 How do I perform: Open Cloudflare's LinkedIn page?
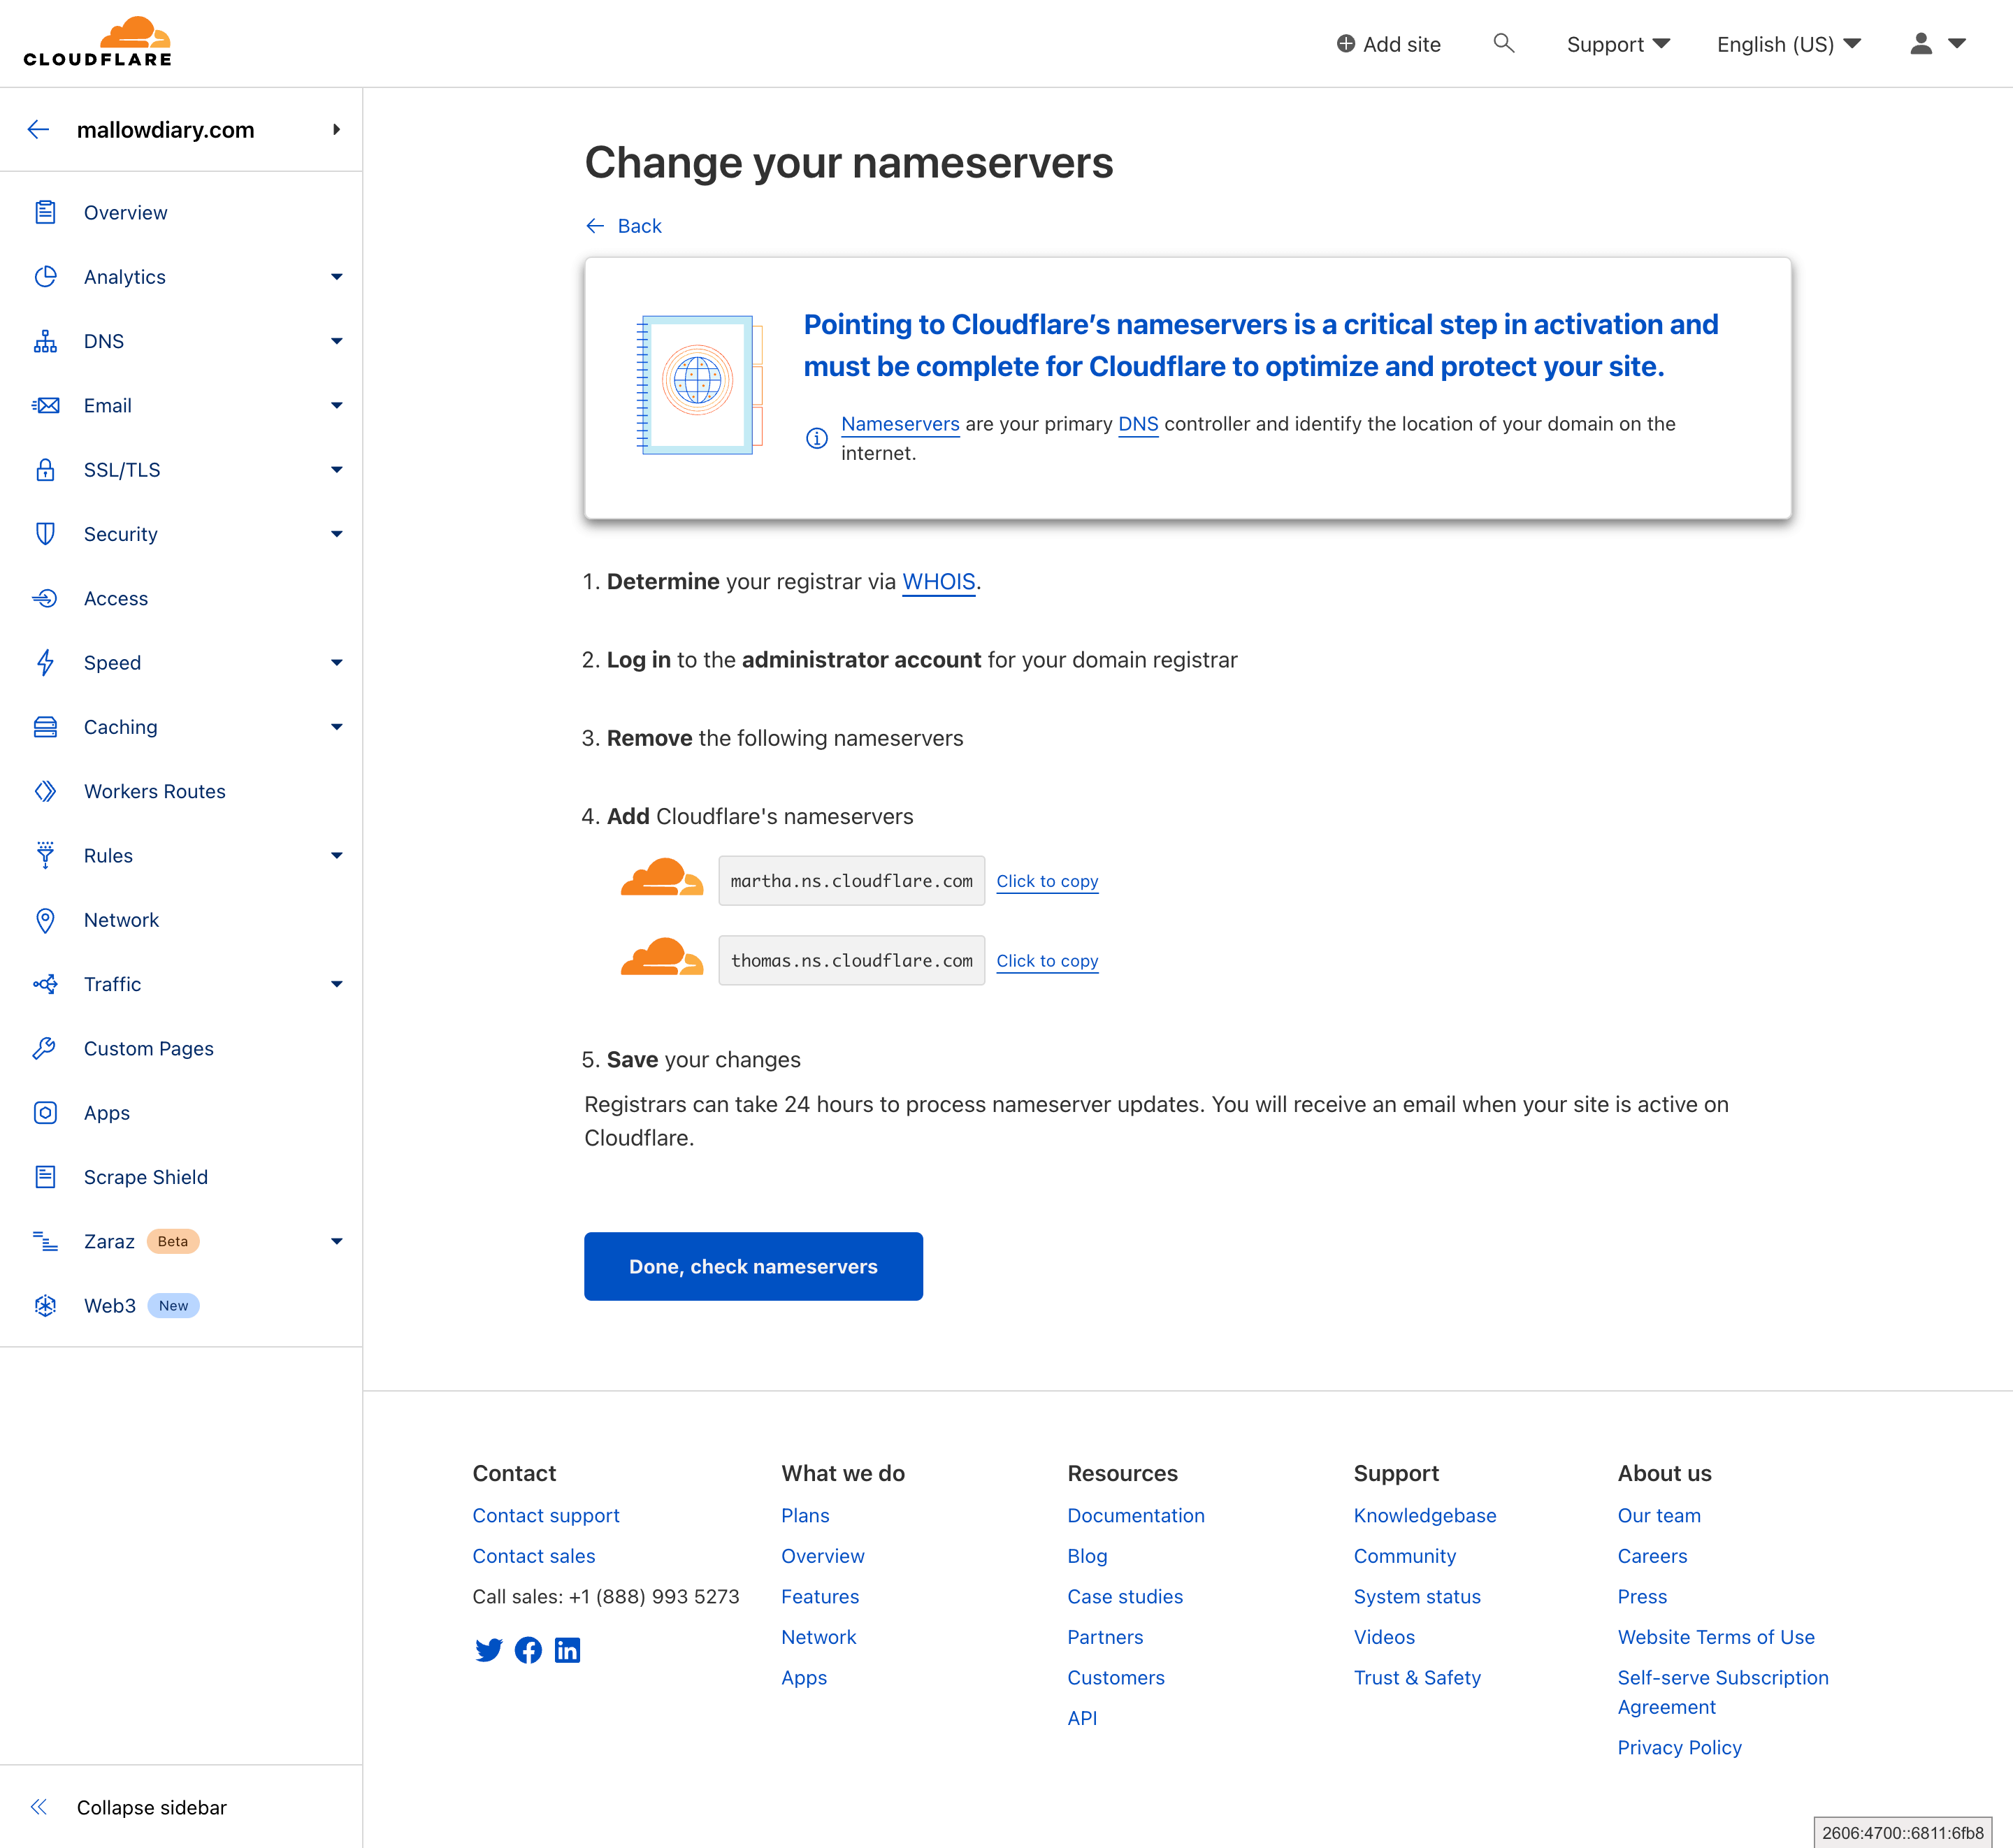coord(568,1650)
